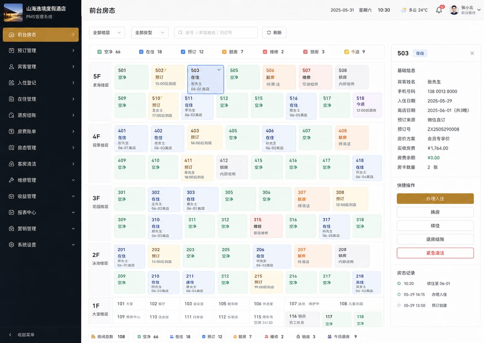
Task: Click the 退房结账 sidebar icon
Action: pos(11,115)
